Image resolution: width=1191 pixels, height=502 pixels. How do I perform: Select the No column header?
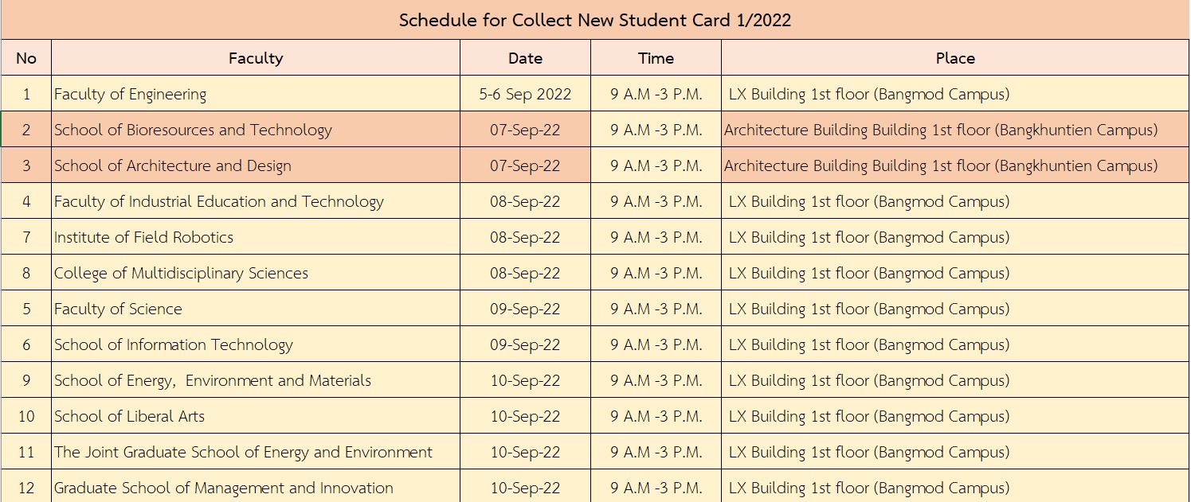(26, 58)
